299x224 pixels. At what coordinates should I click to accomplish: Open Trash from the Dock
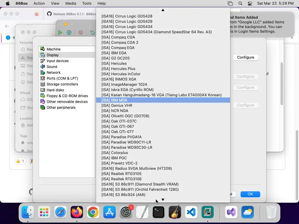point(271,212)
